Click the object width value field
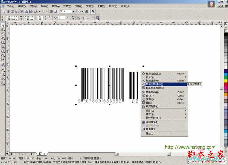This screenshot has height=165, width=228. pos(29,17)
